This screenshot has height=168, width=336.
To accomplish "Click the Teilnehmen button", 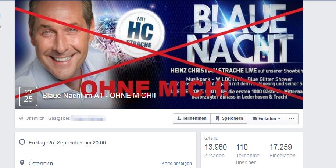I will point(192,118).
